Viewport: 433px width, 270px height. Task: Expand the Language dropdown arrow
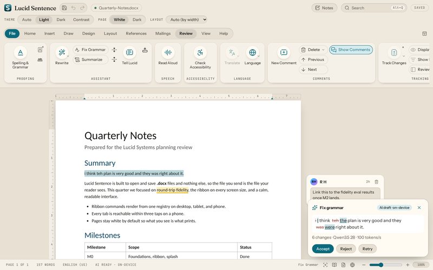pos(259,56)
